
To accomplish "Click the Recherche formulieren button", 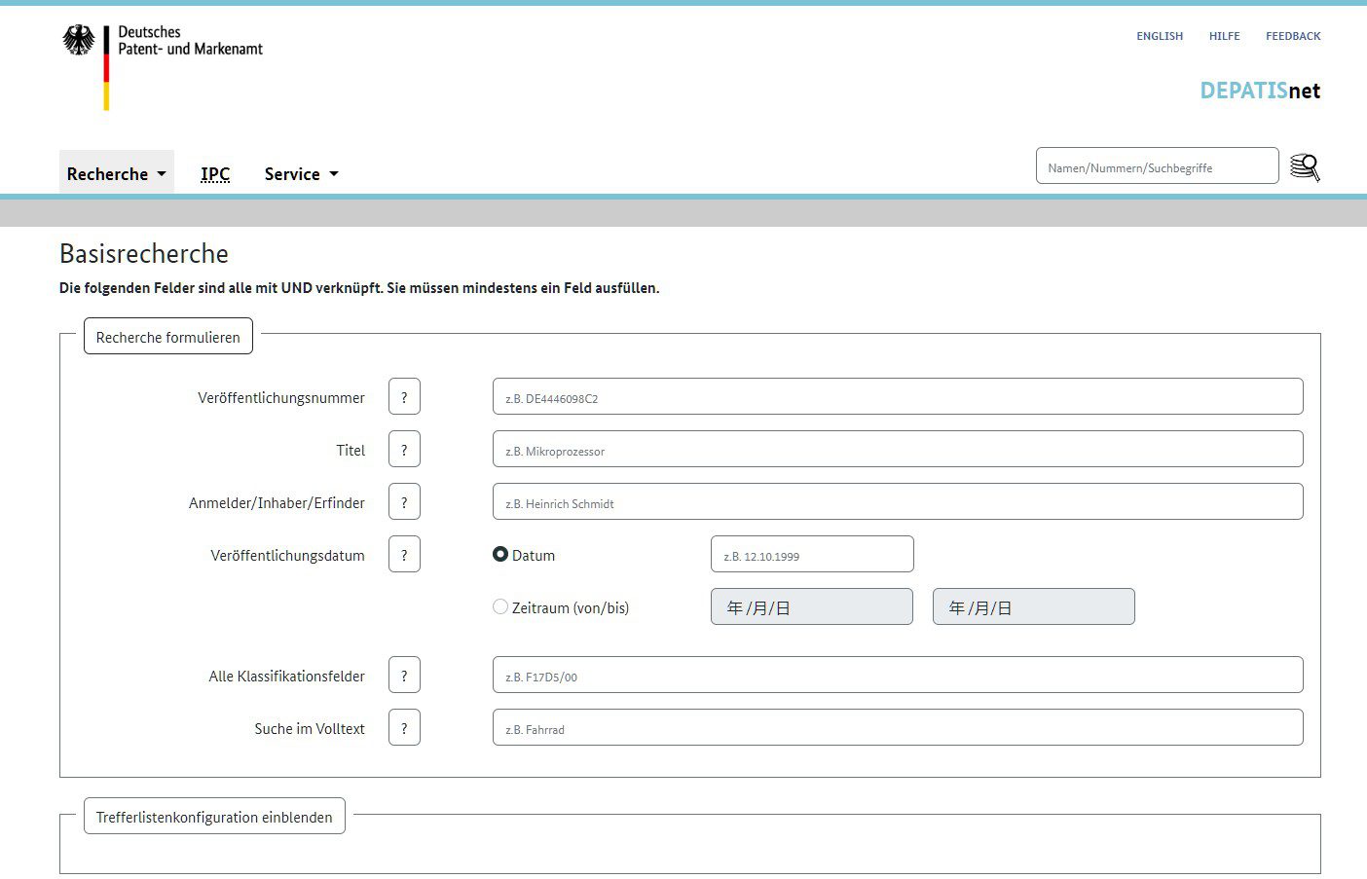I will (x=168, y=337).
